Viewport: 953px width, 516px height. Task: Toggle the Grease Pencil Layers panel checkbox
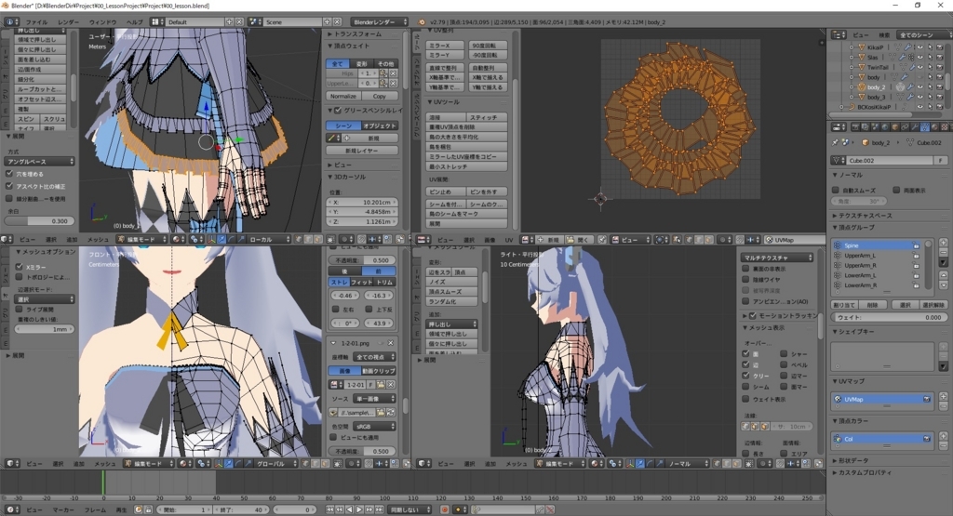337,111
